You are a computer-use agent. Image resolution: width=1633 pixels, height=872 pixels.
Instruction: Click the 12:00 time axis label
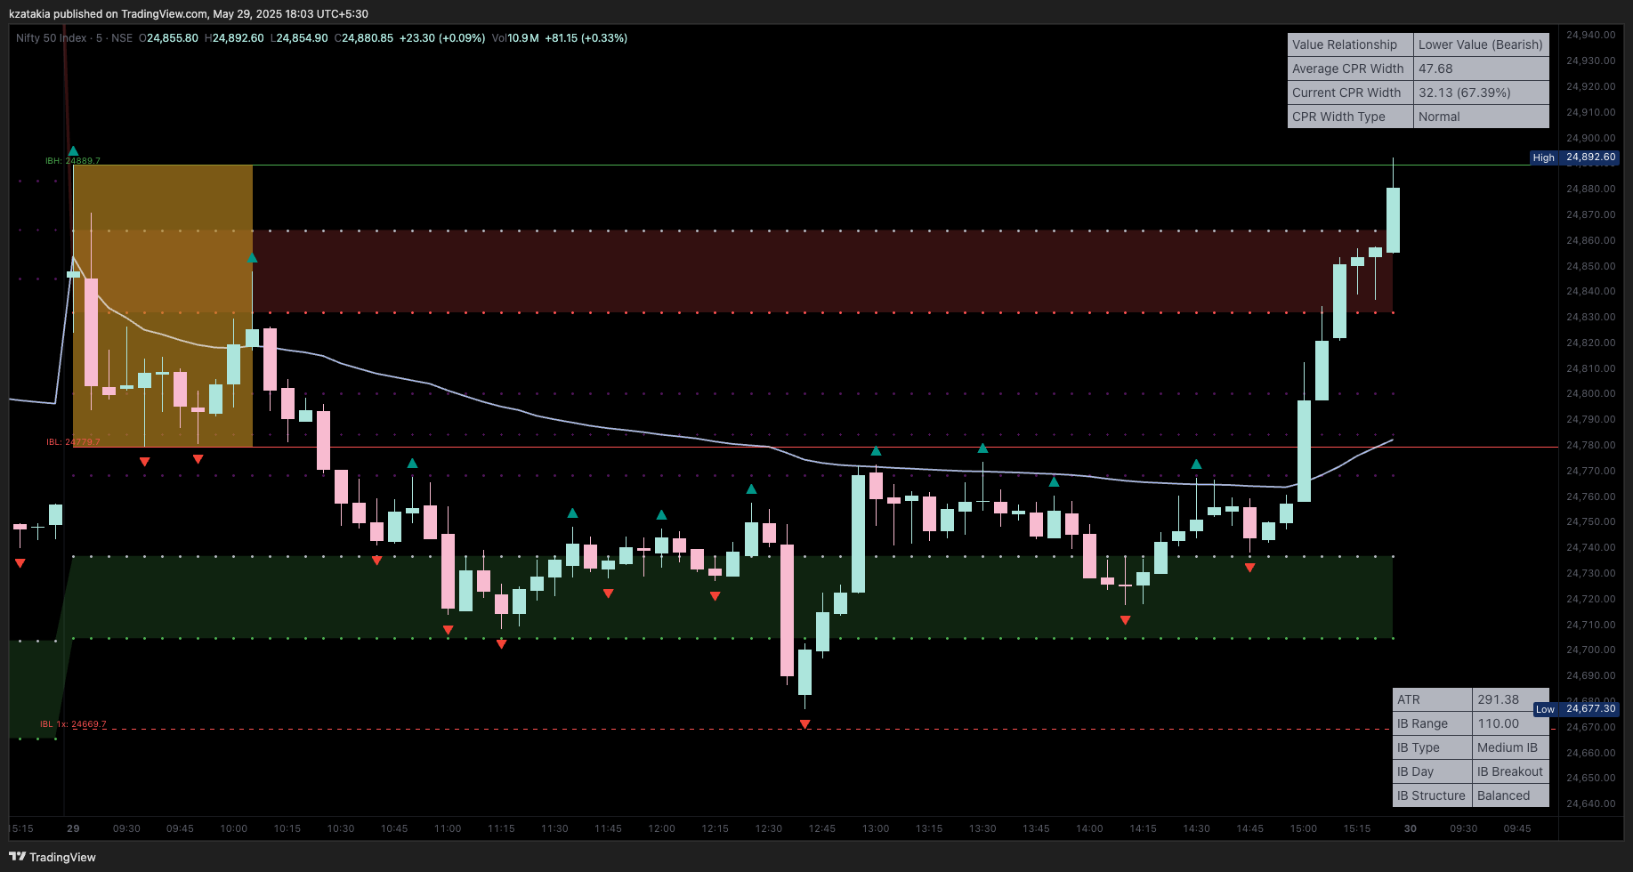tap(661, 828)
